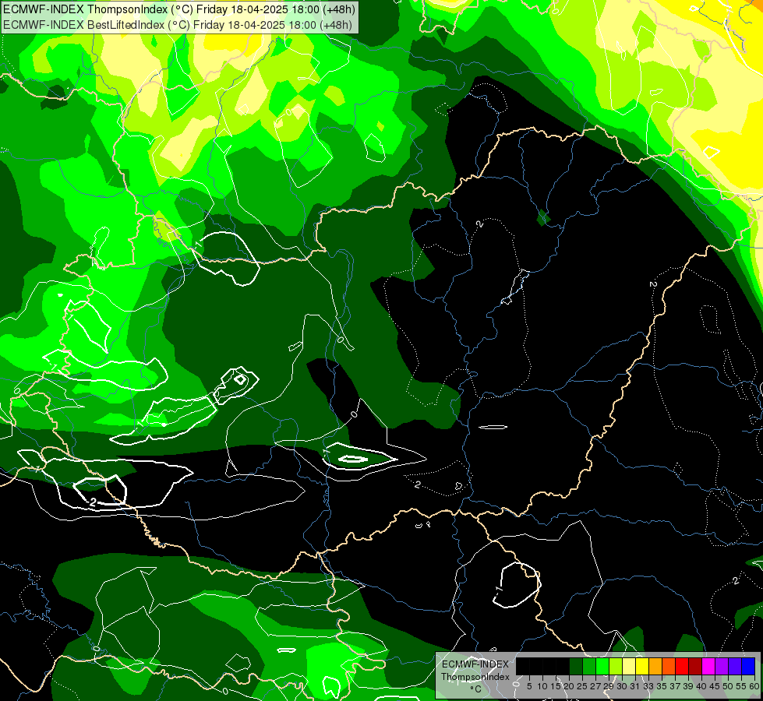This screenshot has width=763, height=701.
Task: Click the ThompsonIndex title line at top
Action: click(x=179, y=9)
